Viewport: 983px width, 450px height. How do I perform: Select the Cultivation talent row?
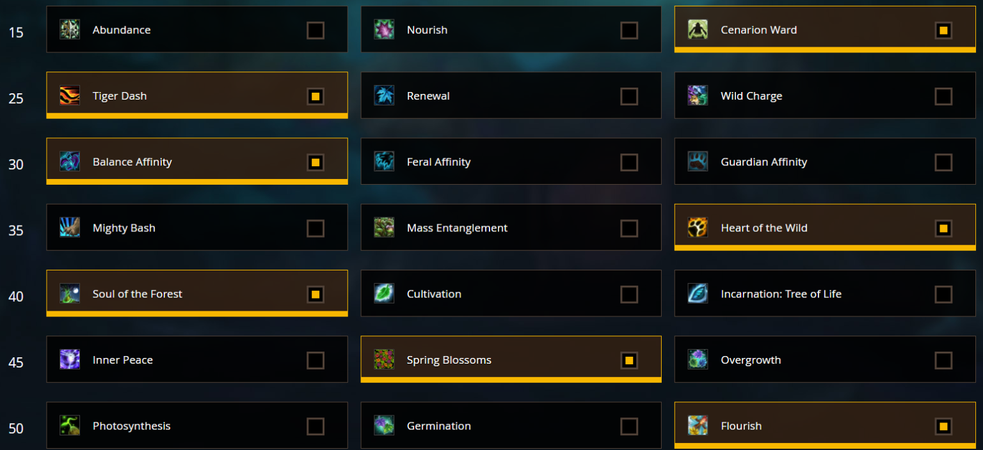511,294
